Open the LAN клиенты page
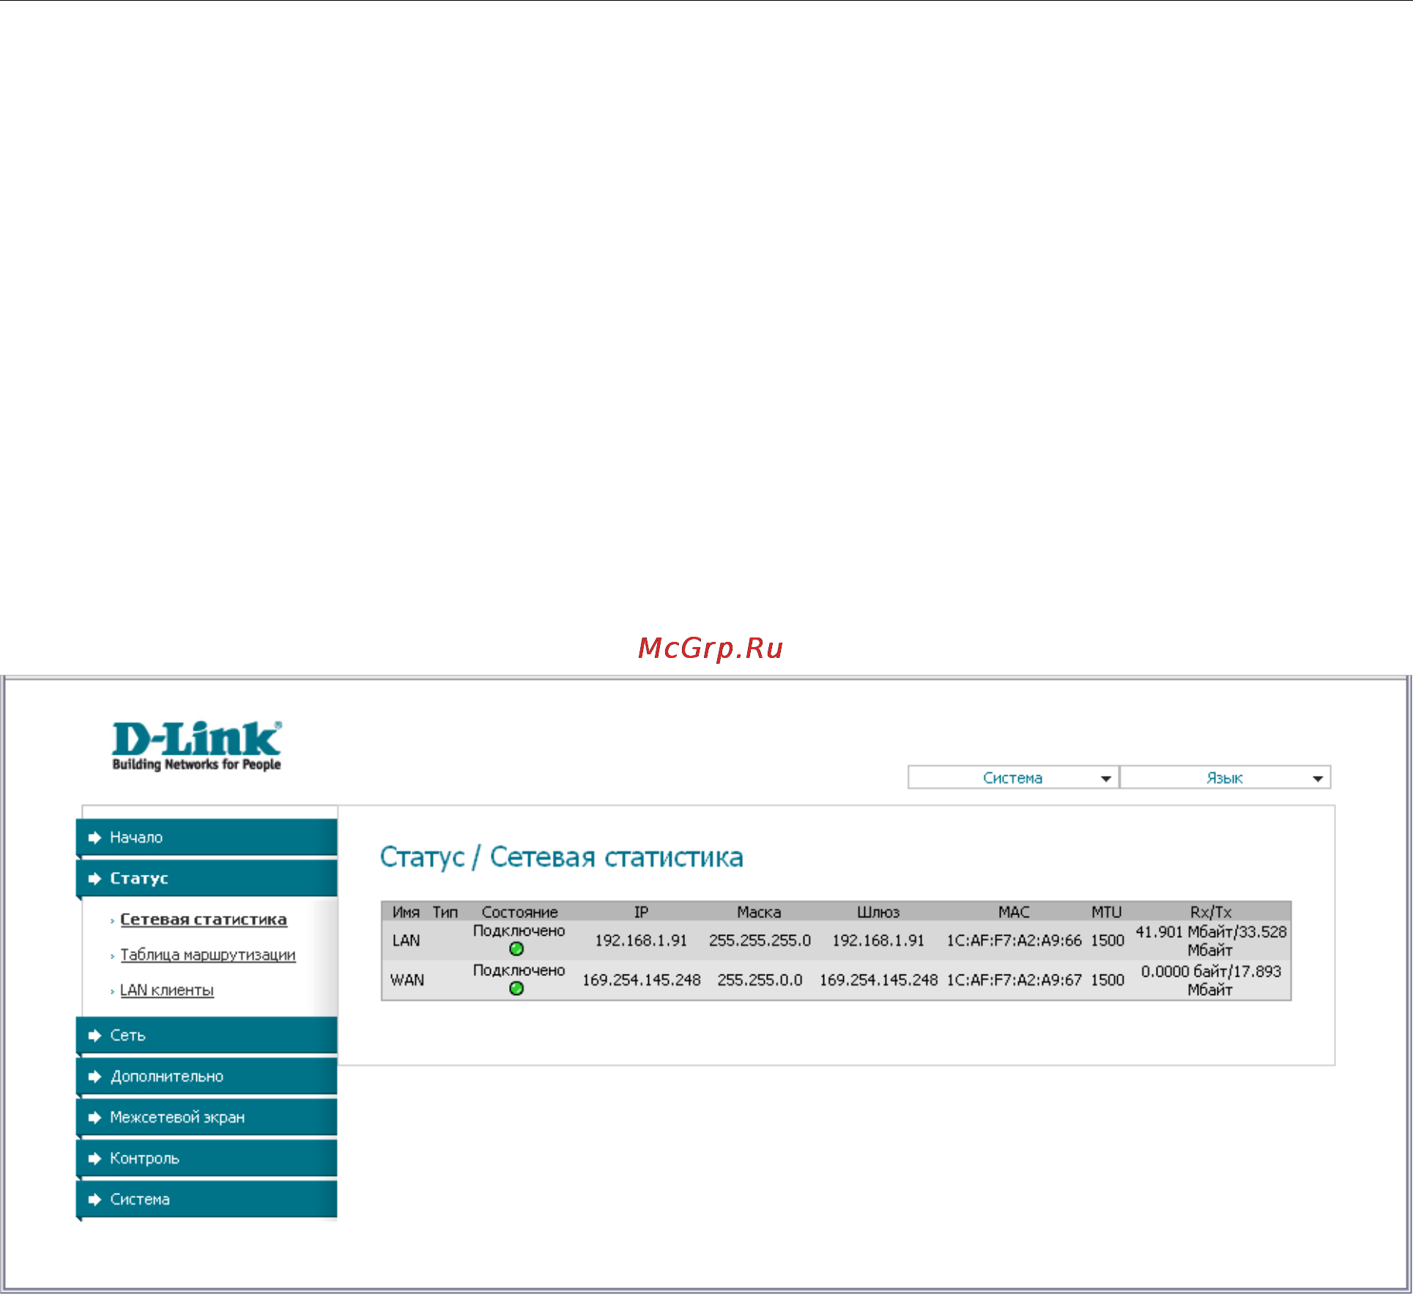1413x1294 pixels. pyautogui.click(x=167, y=990)
